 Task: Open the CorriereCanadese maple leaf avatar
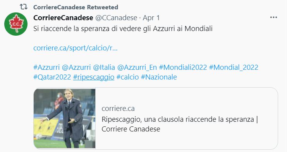point(16,24)
